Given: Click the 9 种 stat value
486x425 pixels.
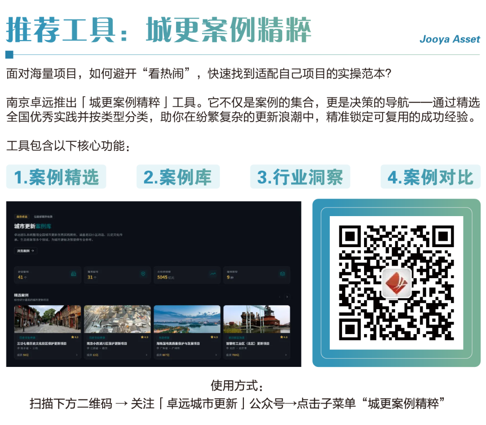Looking at the screenshot, I should point(230,277).
